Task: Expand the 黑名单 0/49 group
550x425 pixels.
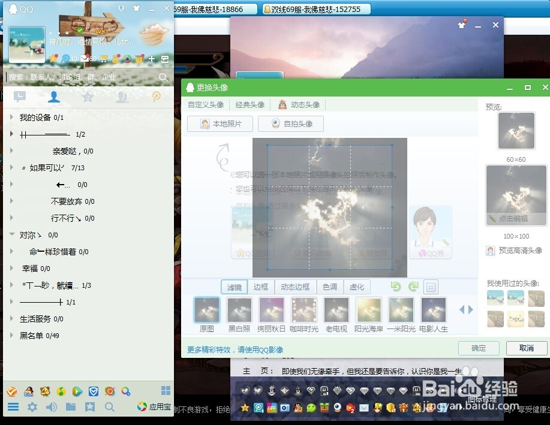Action: tap(11, 335)
